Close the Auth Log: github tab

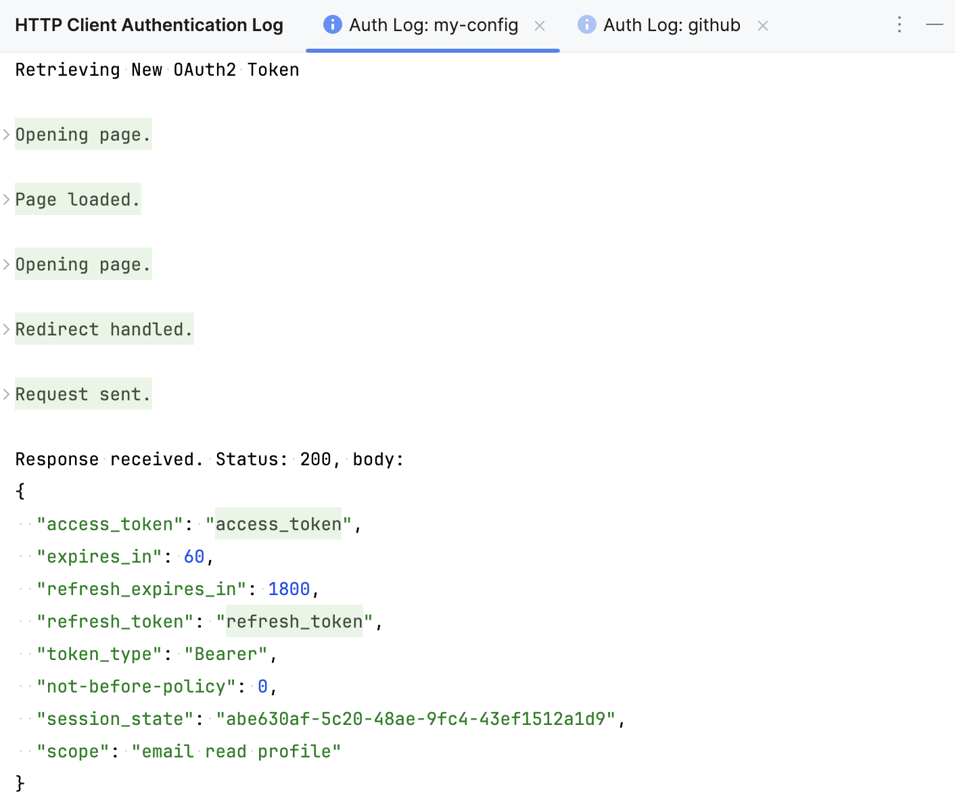tap(763, 24)
